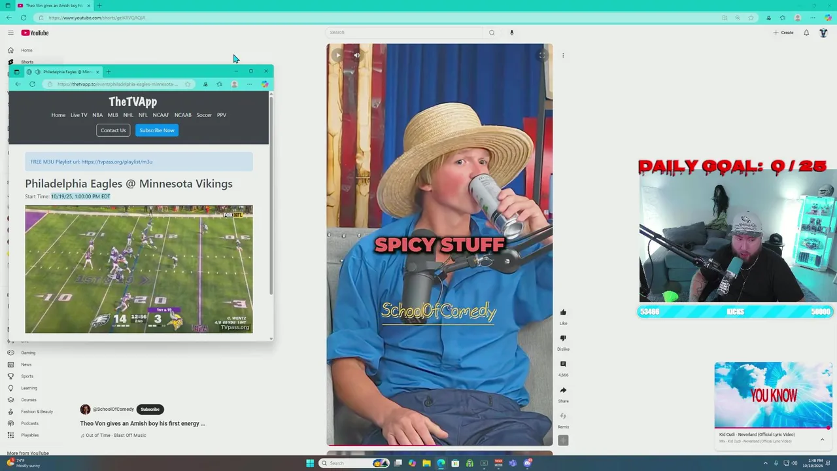Start voice search with the microphone icon
The width and height of the screenshot is (837, 471).
[511, 33]
